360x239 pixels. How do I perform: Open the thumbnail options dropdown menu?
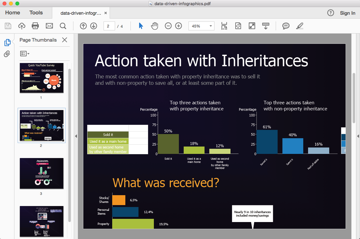[25, 53]
